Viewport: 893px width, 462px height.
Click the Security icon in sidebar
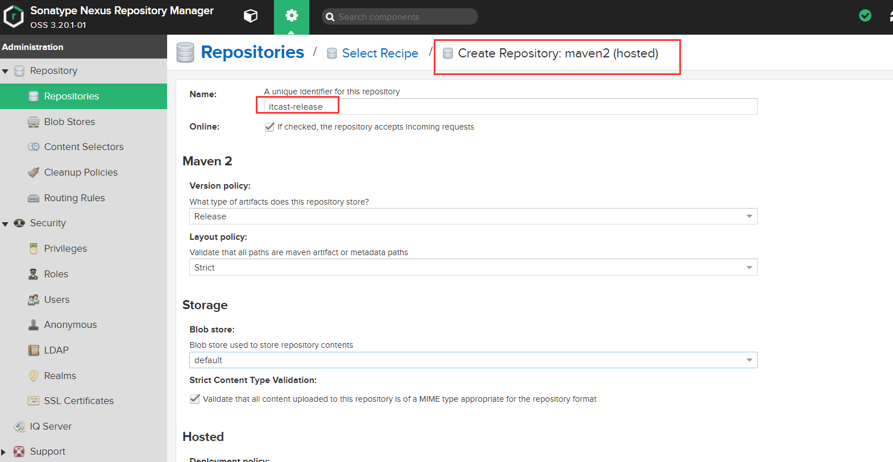(19, 223)
